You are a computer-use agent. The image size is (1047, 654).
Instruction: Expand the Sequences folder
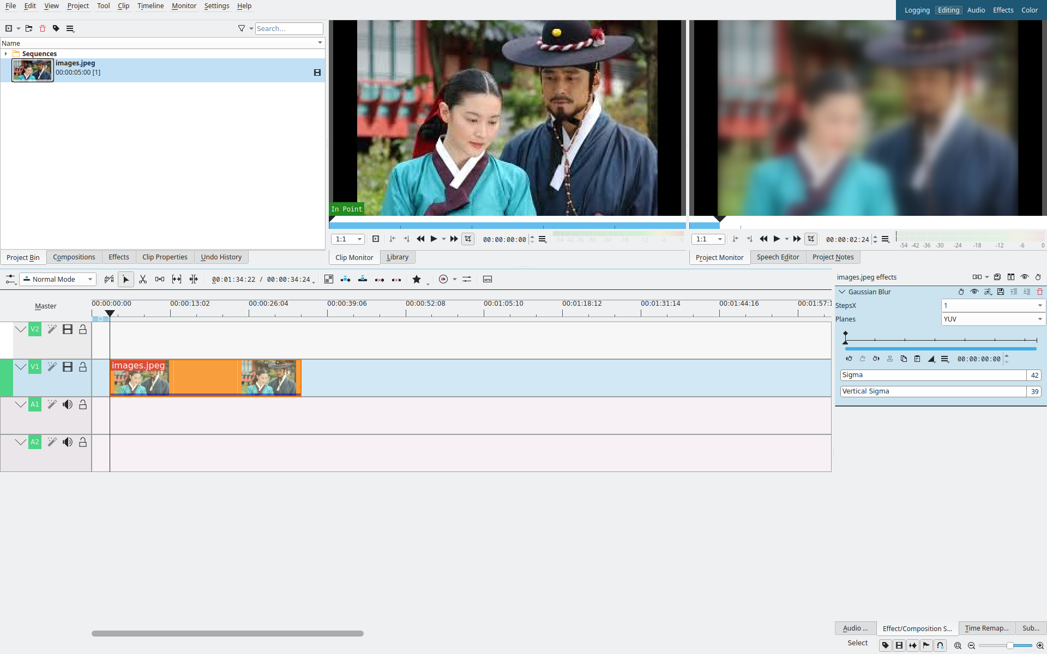[x=6, y=53]
